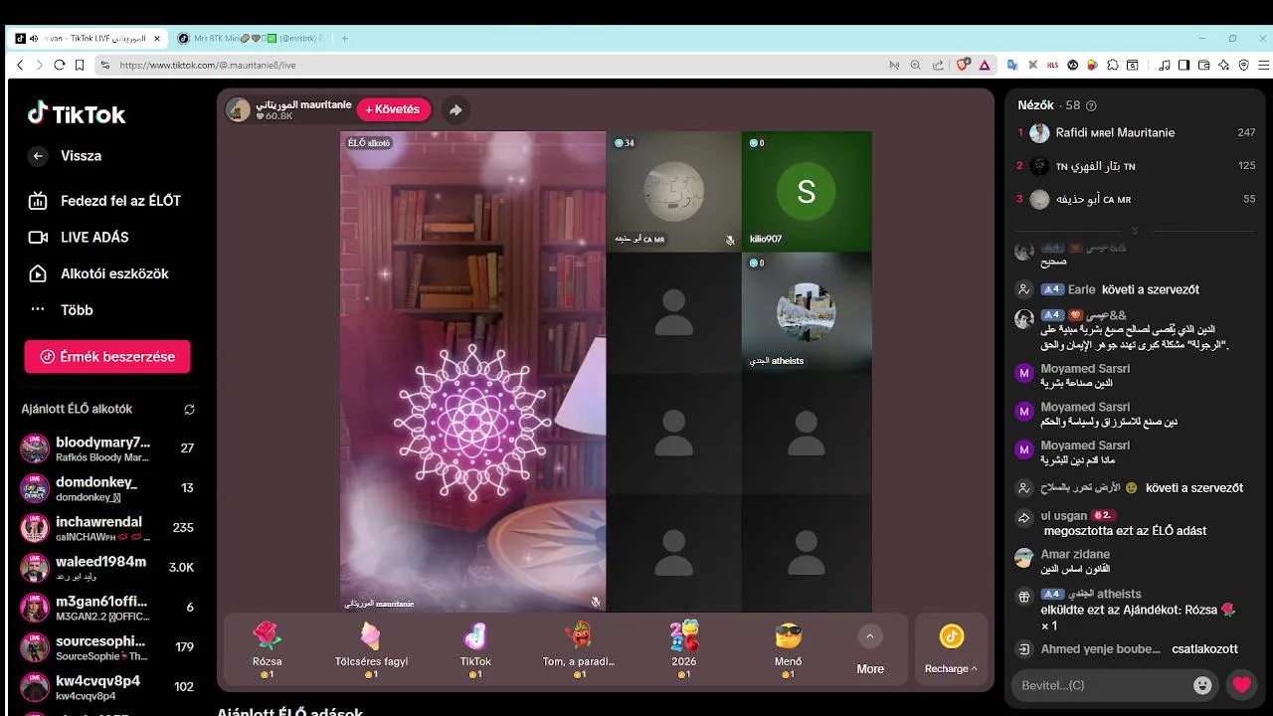Open the zoom magnifier in address bar
Viewport: 1273px width, 716px height.
(x=916, y=65)
